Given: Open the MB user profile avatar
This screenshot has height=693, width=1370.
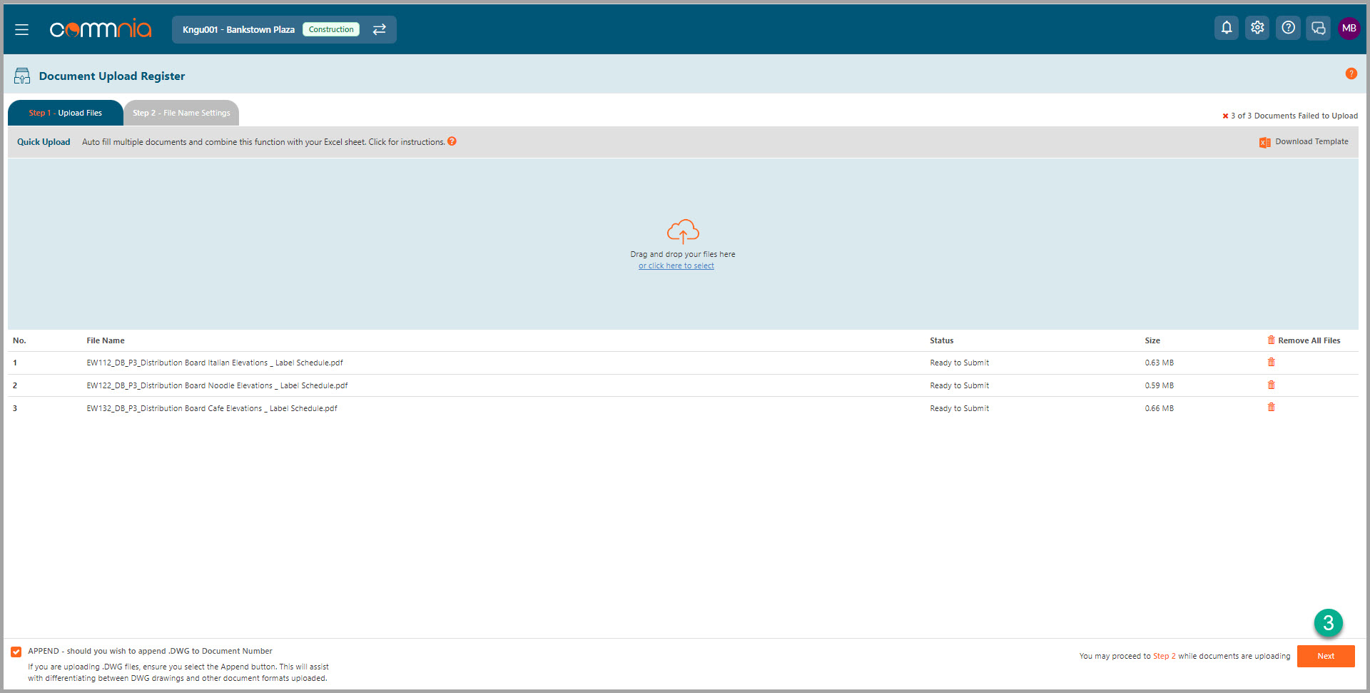Looking at the screenshot, I should (1349, 28).
